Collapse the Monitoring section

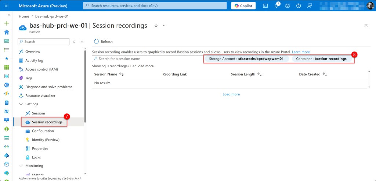(x=21, y=166)
